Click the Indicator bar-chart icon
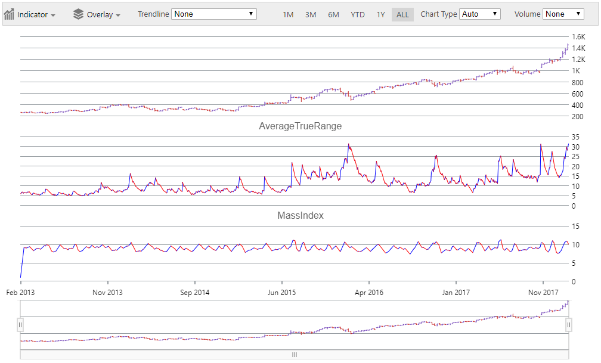601x363 pixels. (9, 14)
